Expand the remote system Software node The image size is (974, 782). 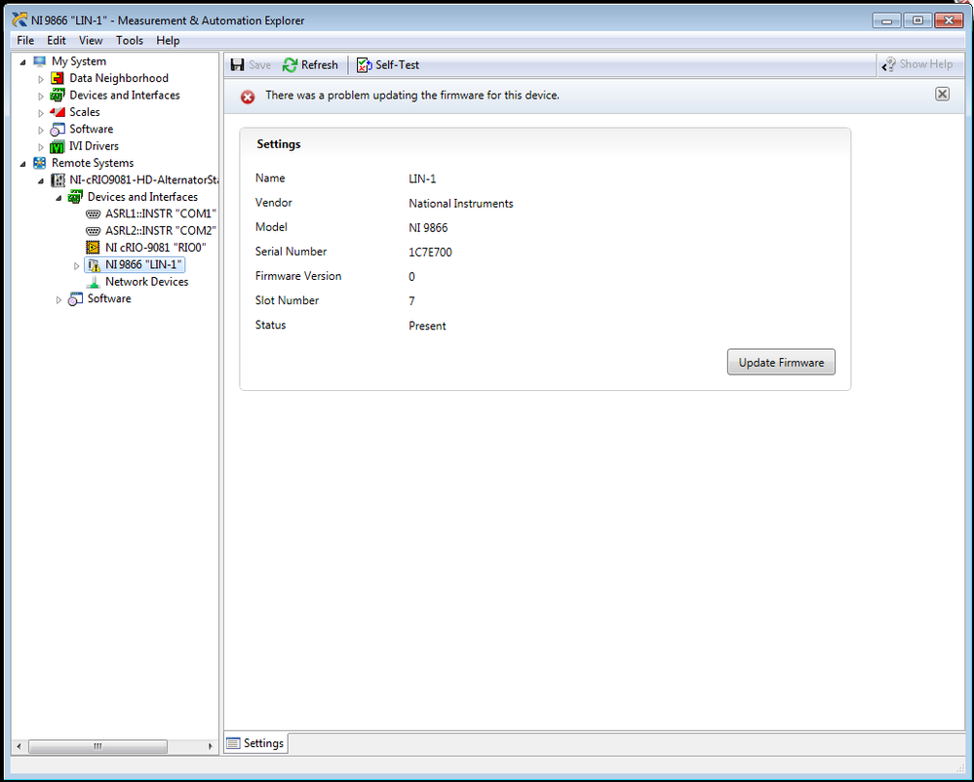59,300
